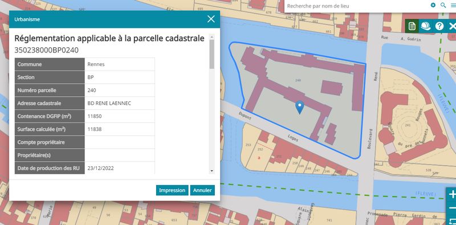Open the search settings gear icon
This screenshot has width=456, height=225.
pos(433,5)
